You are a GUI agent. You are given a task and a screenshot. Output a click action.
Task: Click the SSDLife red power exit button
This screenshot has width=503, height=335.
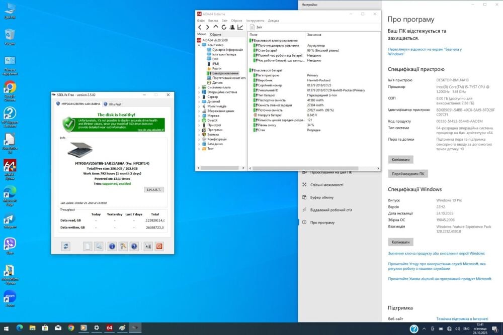[x=159, y=246]
